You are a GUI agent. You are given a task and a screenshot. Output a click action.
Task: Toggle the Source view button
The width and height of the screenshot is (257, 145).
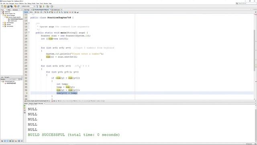26,12
